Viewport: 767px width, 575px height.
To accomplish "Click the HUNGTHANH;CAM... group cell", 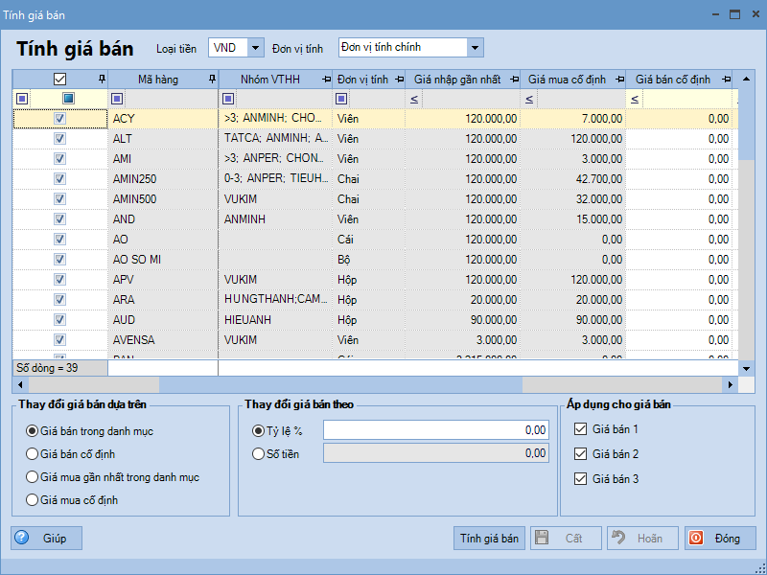I will point(275,299).
